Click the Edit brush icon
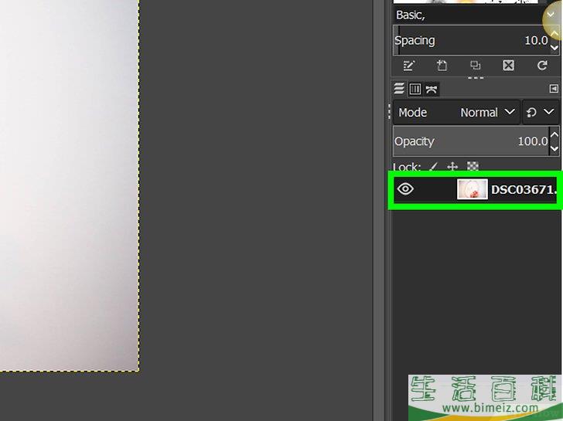 [x=409, y=66]
